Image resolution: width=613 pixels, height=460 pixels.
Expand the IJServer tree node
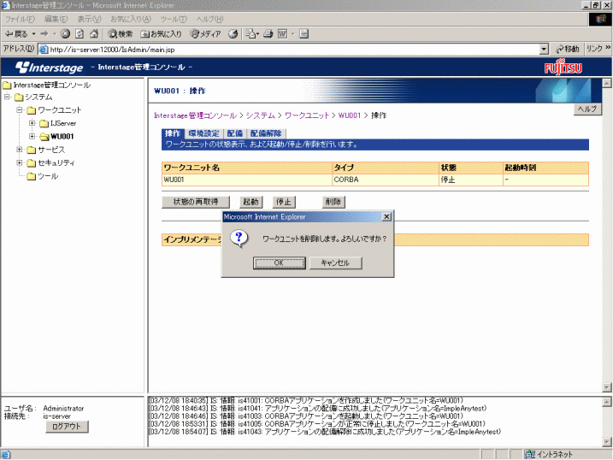[32, 123]
